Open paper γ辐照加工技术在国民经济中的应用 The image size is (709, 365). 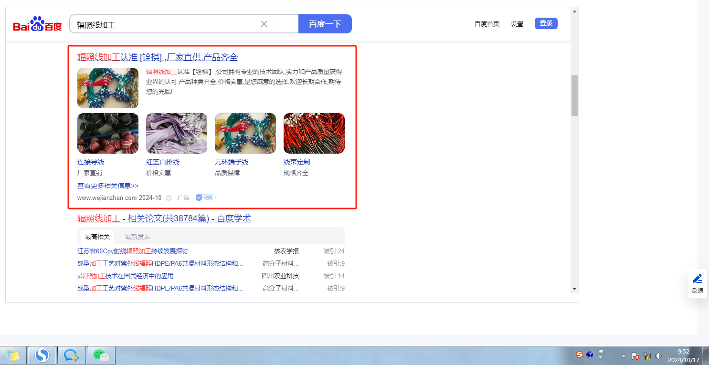pos(126,276)
